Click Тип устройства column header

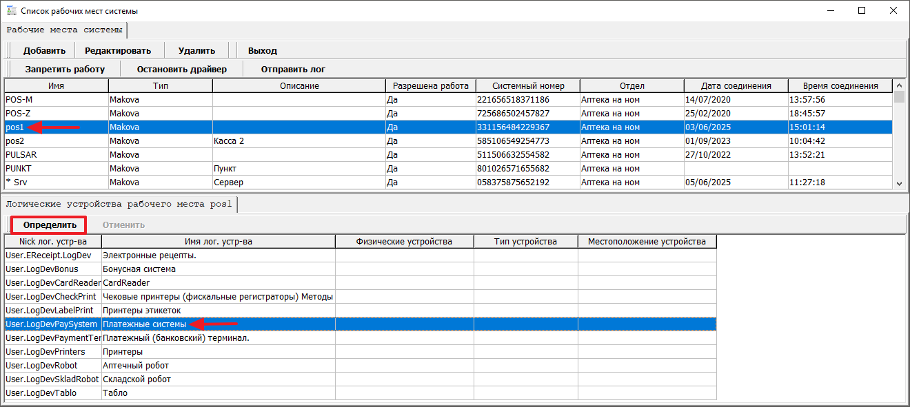pyautogui.click(x=526, y=242)
